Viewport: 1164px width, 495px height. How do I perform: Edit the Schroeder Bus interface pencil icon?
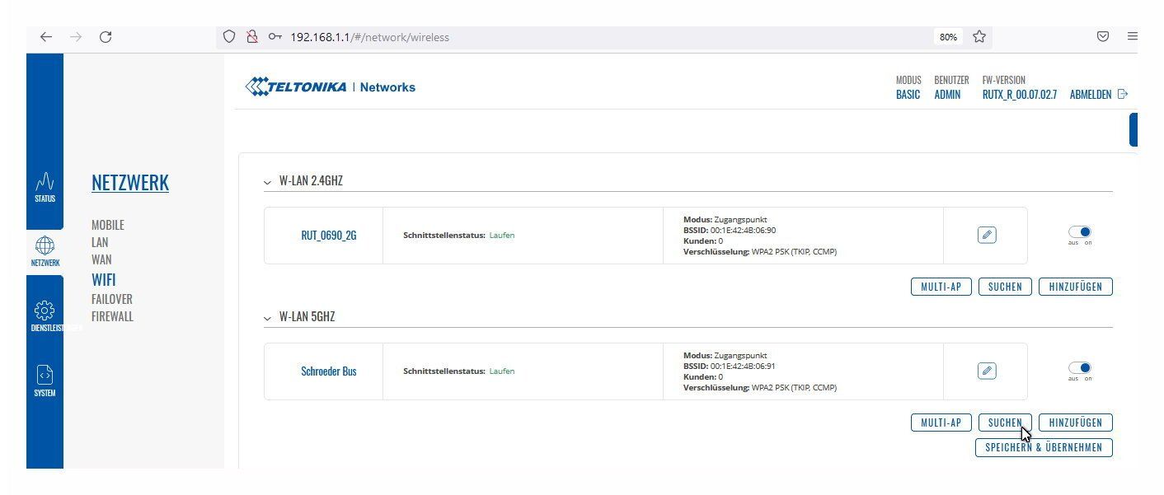click(986, 371)
